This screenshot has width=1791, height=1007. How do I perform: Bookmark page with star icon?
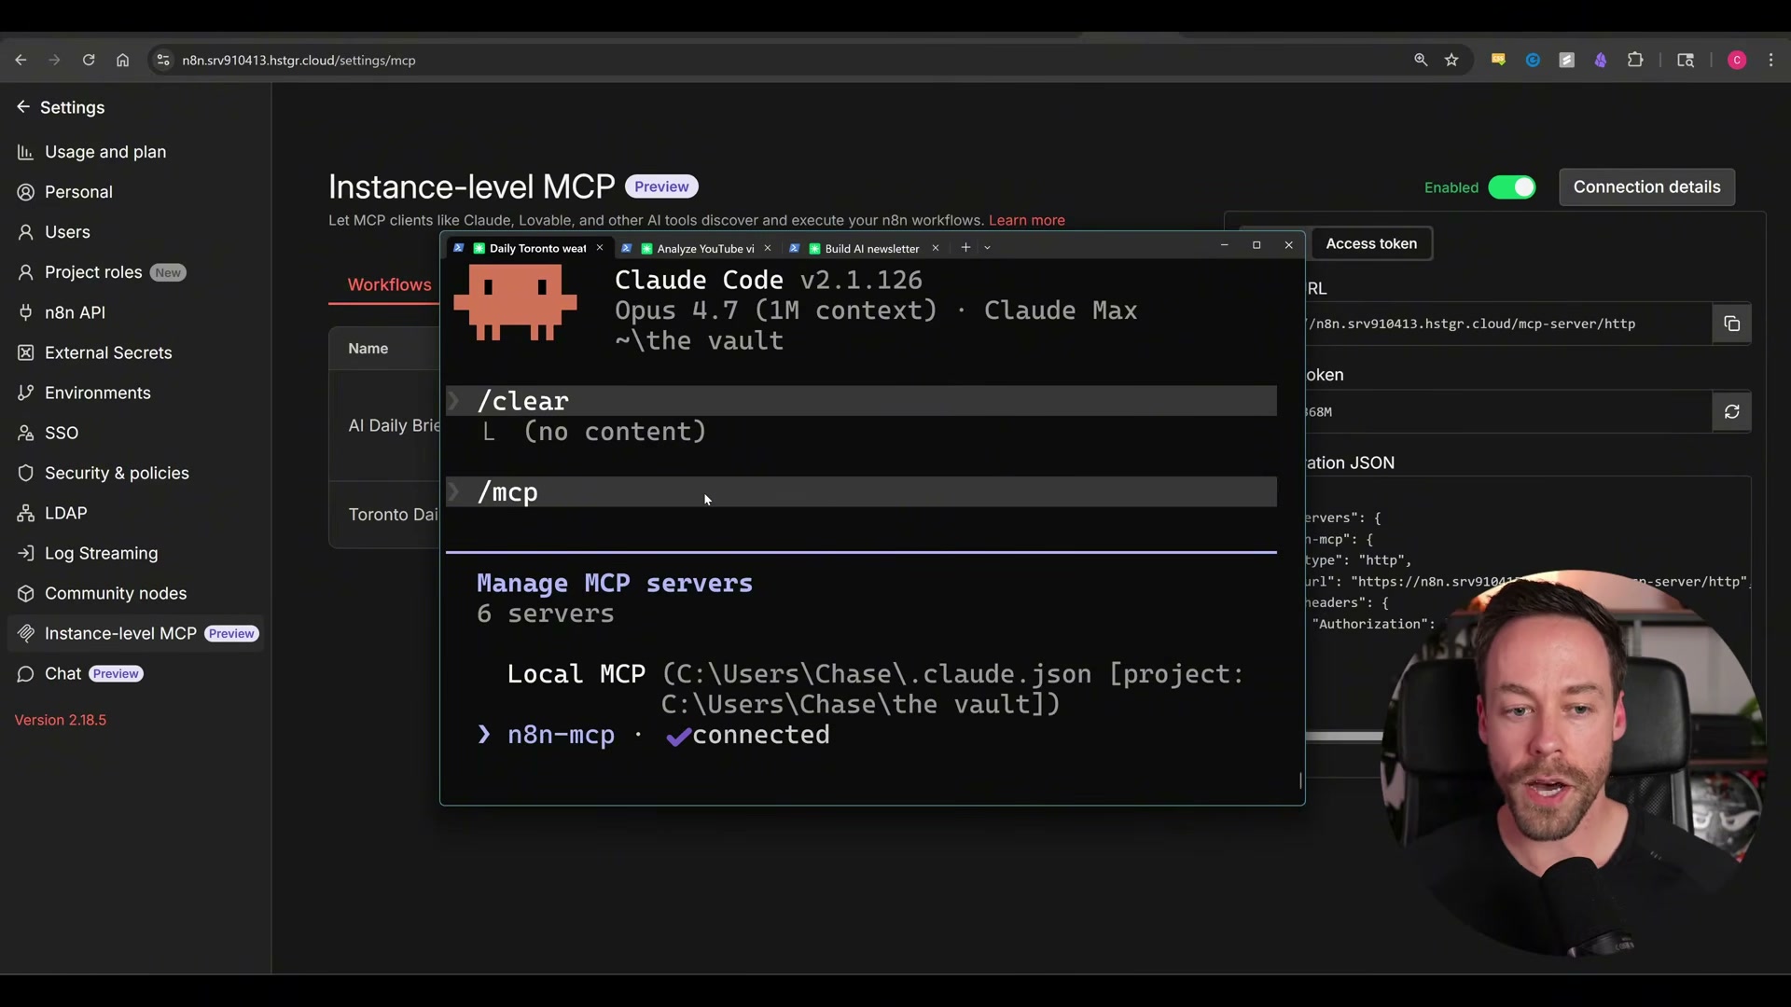tap(1451, 60)
